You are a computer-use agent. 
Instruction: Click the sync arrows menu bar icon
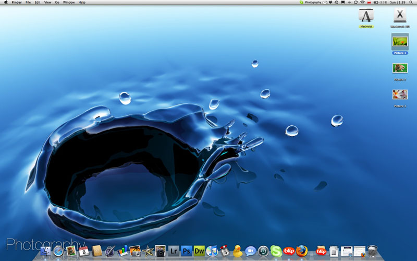point(356,3)
